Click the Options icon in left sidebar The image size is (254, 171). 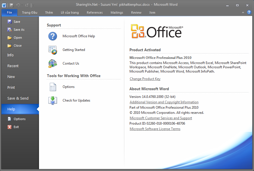coord(10,119)
